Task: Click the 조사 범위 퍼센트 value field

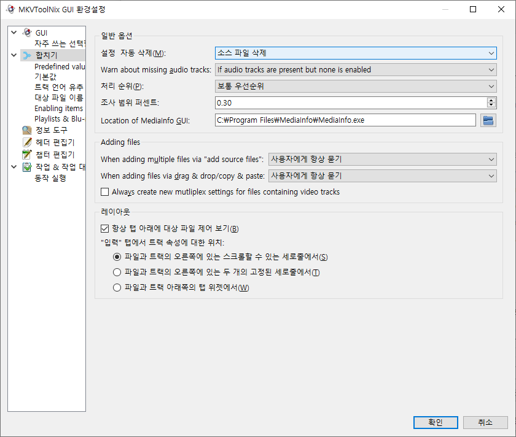Action: (x=351, y=103)
